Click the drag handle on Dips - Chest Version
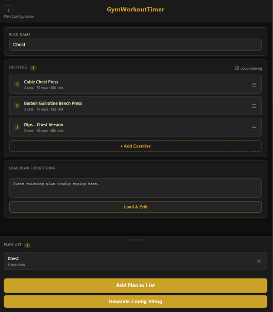This screenshot has width=273, height=312. click(254, 127)
